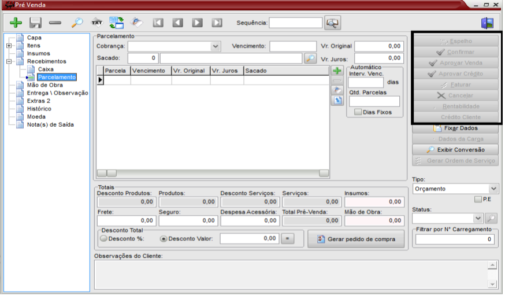
Task: Go to last record navigation icon
Action: pos(217,23)
